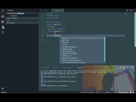This screenshot has height=102, width=136.
Task: Pick the first 'bar' autocomplete suggestion
Action: click(x=82, y=38)
